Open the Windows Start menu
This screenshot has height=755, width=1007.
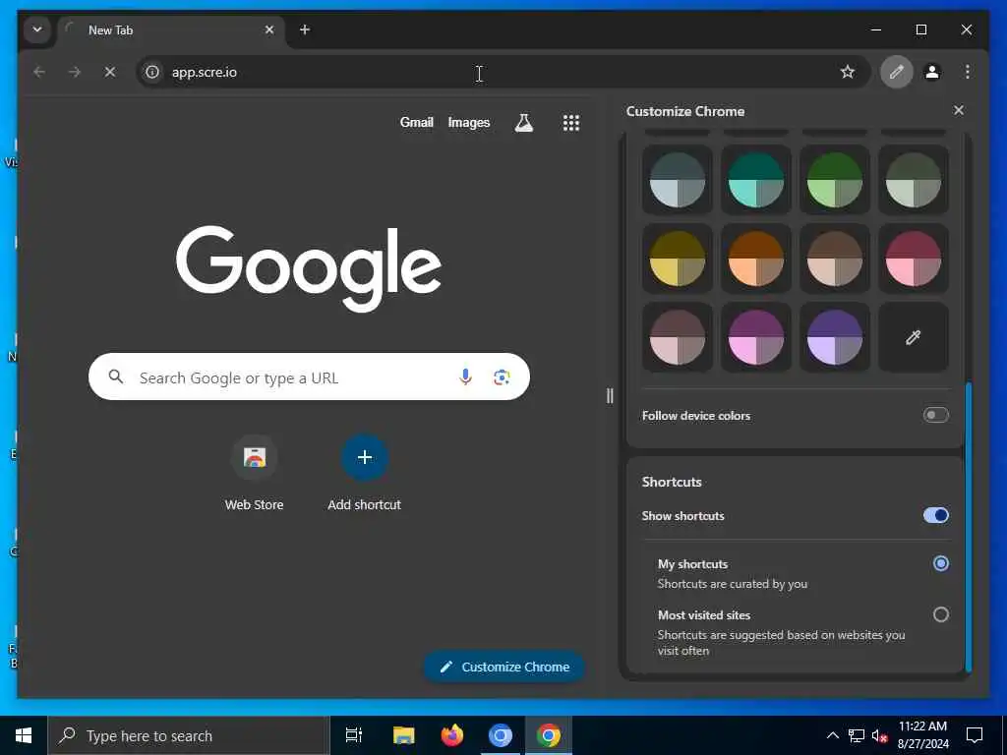point(24,735)
